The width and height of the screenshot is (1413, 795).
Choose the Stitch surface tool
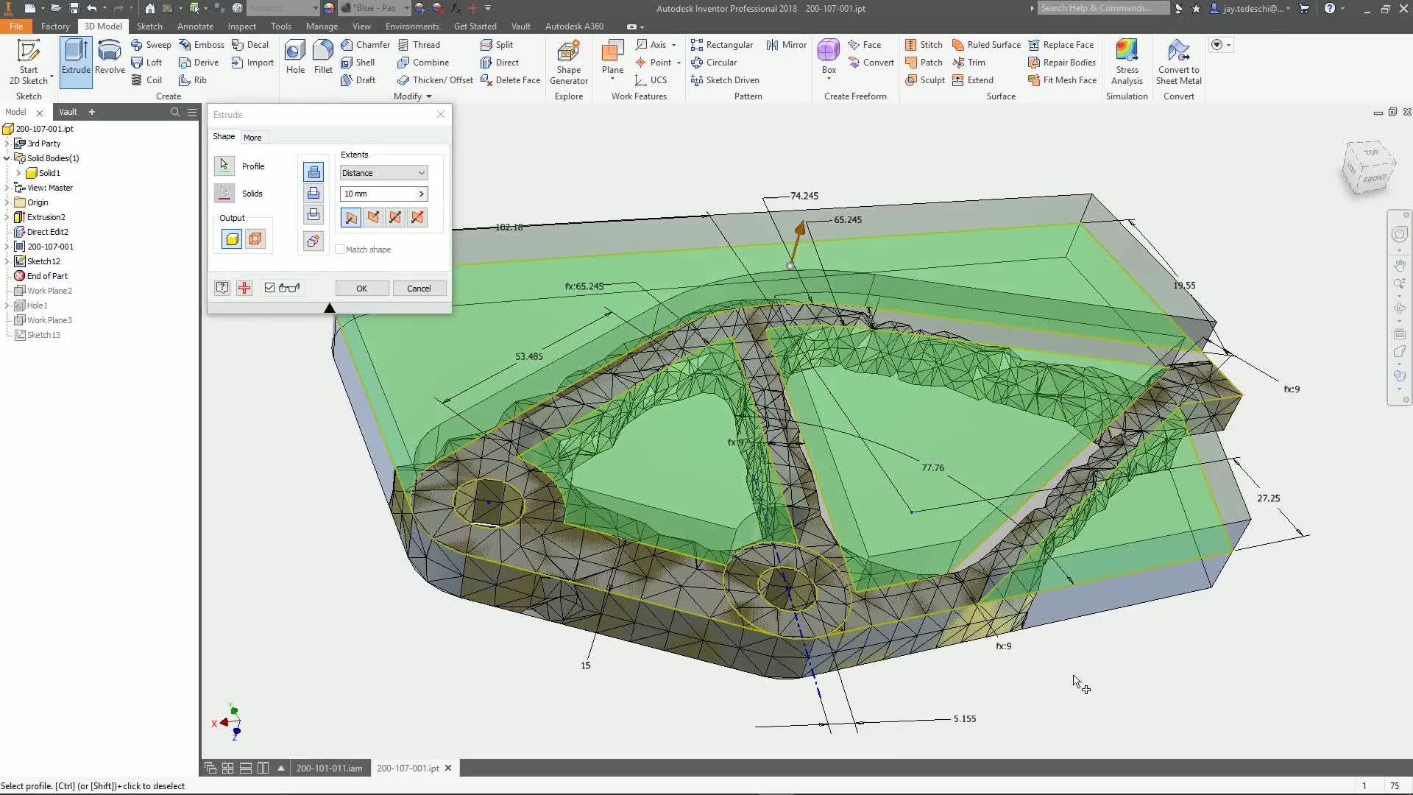tap(924, 45)
